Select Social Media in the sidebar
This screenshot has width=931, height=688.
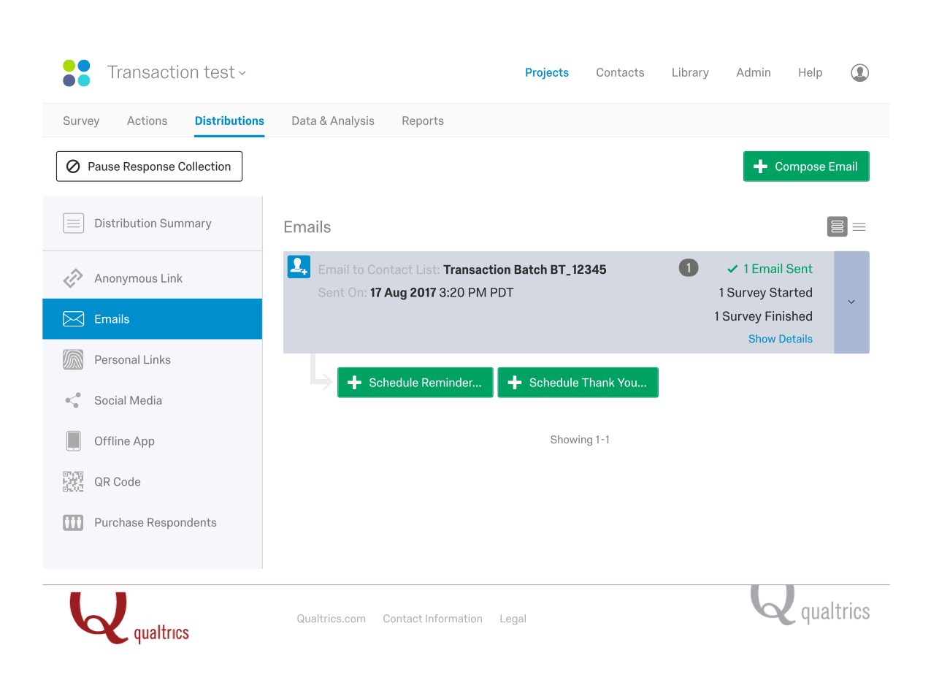click(153, 400)
